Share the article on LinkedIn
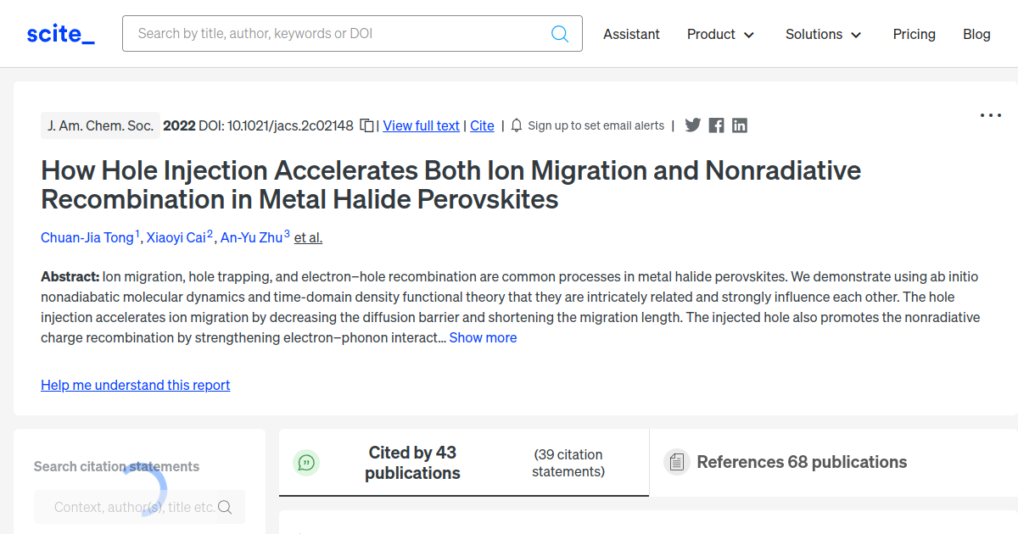Image resolution: width=1018 pixels, height=534 pixels. (x=739, y=125)
